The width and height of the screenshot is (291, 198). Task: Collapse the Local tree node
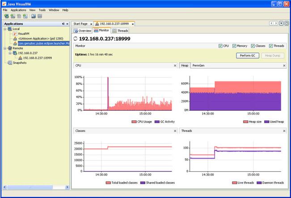(x=5, y=29)
